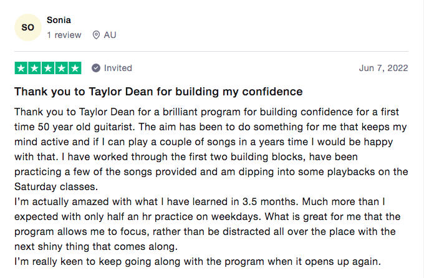Click the '1 review' count

point(64,35)
